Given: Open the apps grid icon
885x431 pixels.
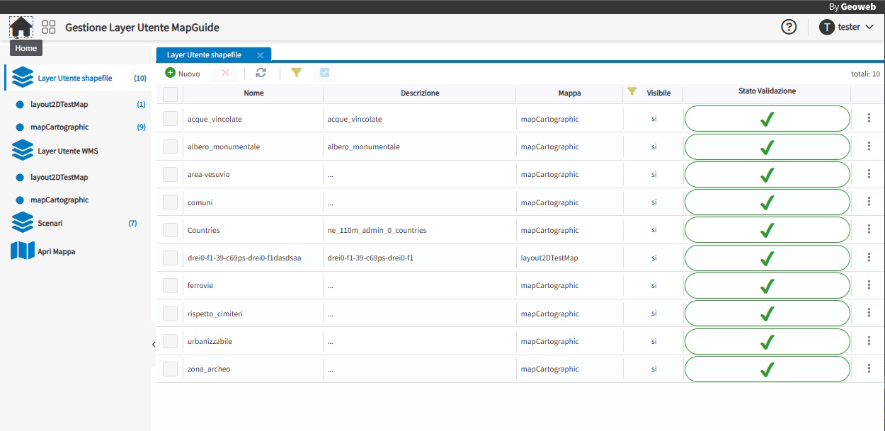Looking at the screenshot, I should (x=49, y=28).
